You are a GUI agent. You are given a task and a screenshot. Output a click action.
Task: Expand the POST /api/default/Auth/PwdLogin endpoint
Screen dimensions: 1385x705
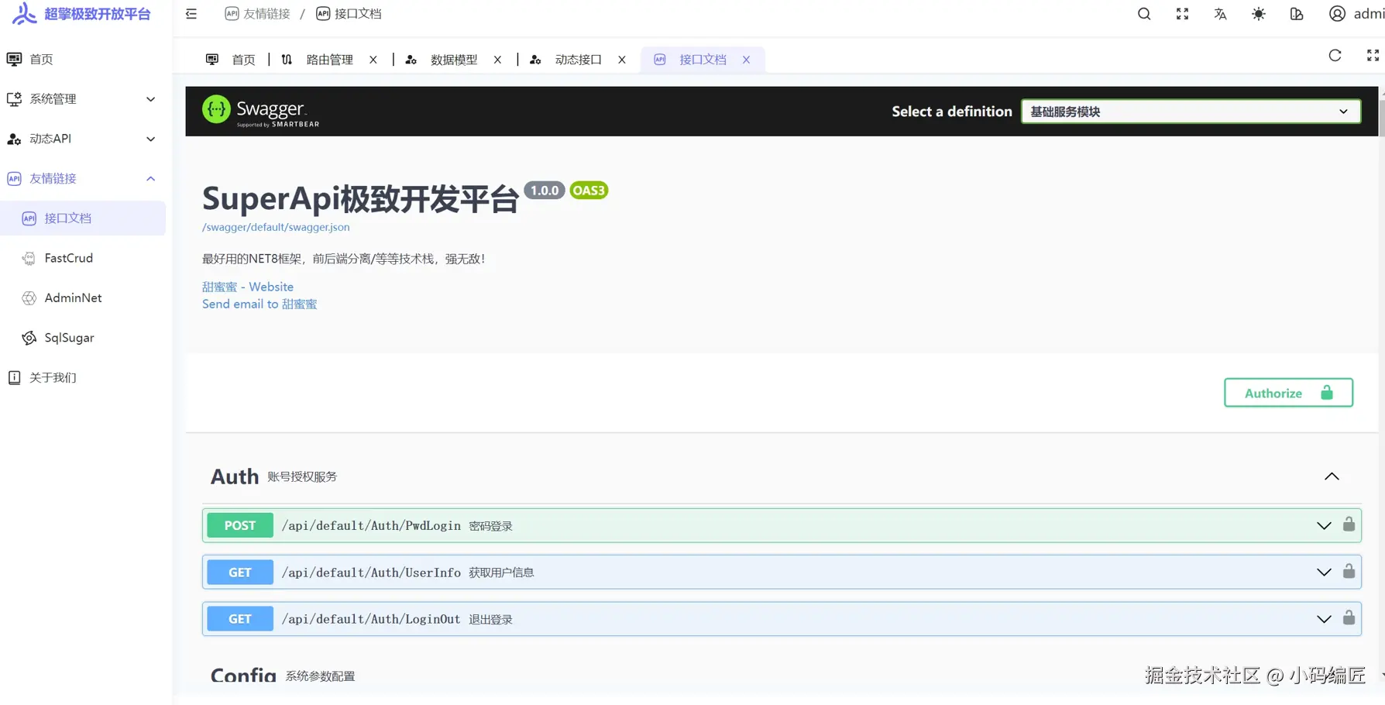pos(1322,524)
